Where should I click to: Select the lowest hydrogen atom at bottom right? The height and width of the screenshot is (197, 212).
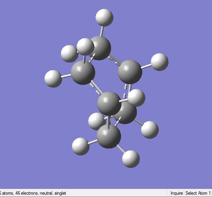pyautogui.click(x=131, y=159)
